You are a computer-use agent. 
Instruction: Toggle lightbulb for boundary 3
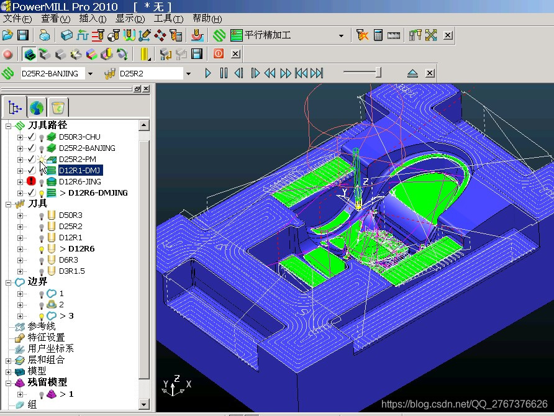[x=42, y=317]
